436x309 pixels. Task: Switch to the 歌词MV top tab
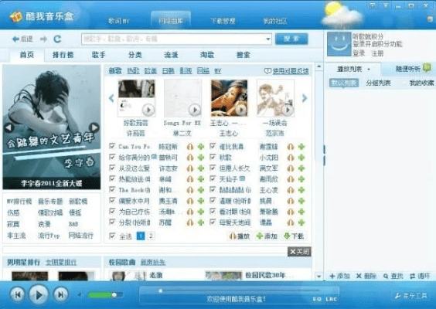119,21
